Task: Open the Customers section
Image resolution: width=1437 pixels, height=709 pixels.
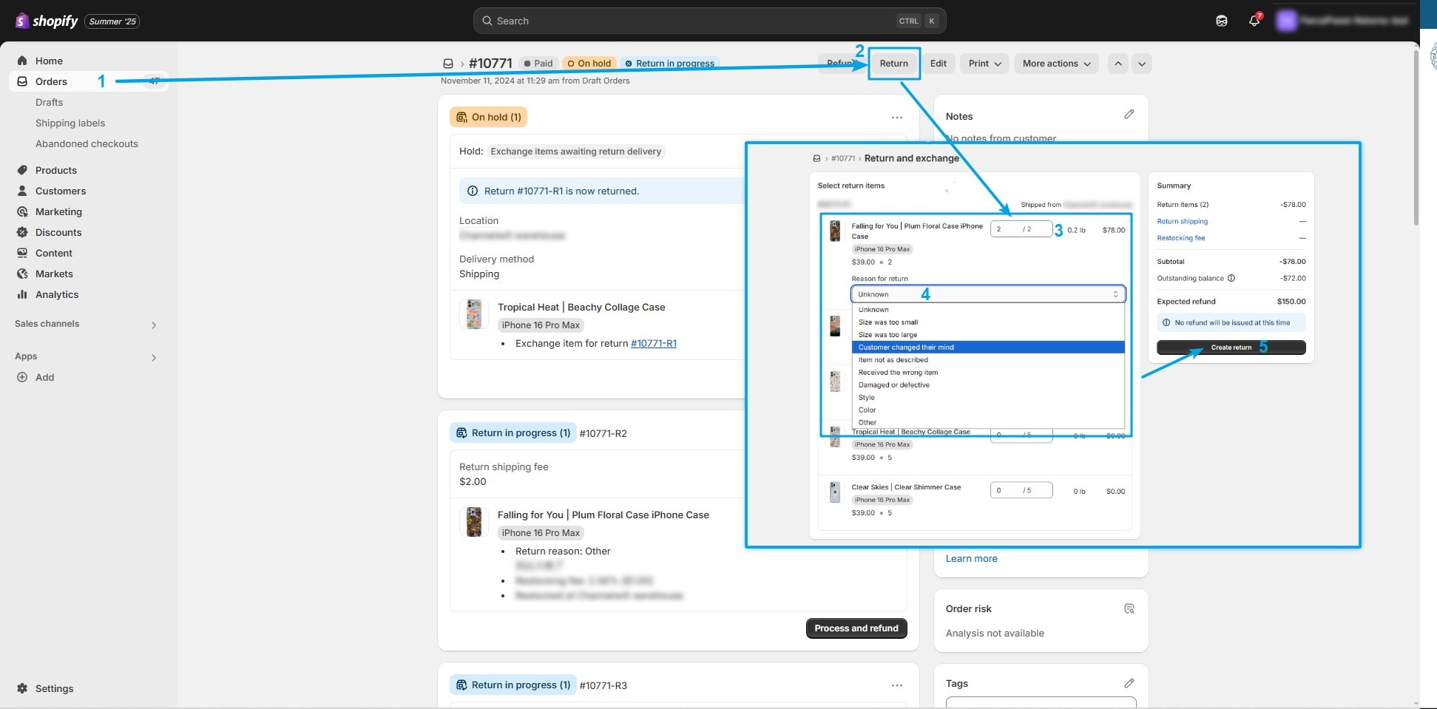Action: (61, 191)
